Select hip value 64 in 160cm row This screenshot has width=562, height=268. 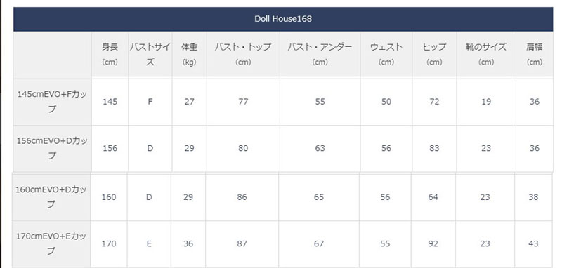point(433,197)
